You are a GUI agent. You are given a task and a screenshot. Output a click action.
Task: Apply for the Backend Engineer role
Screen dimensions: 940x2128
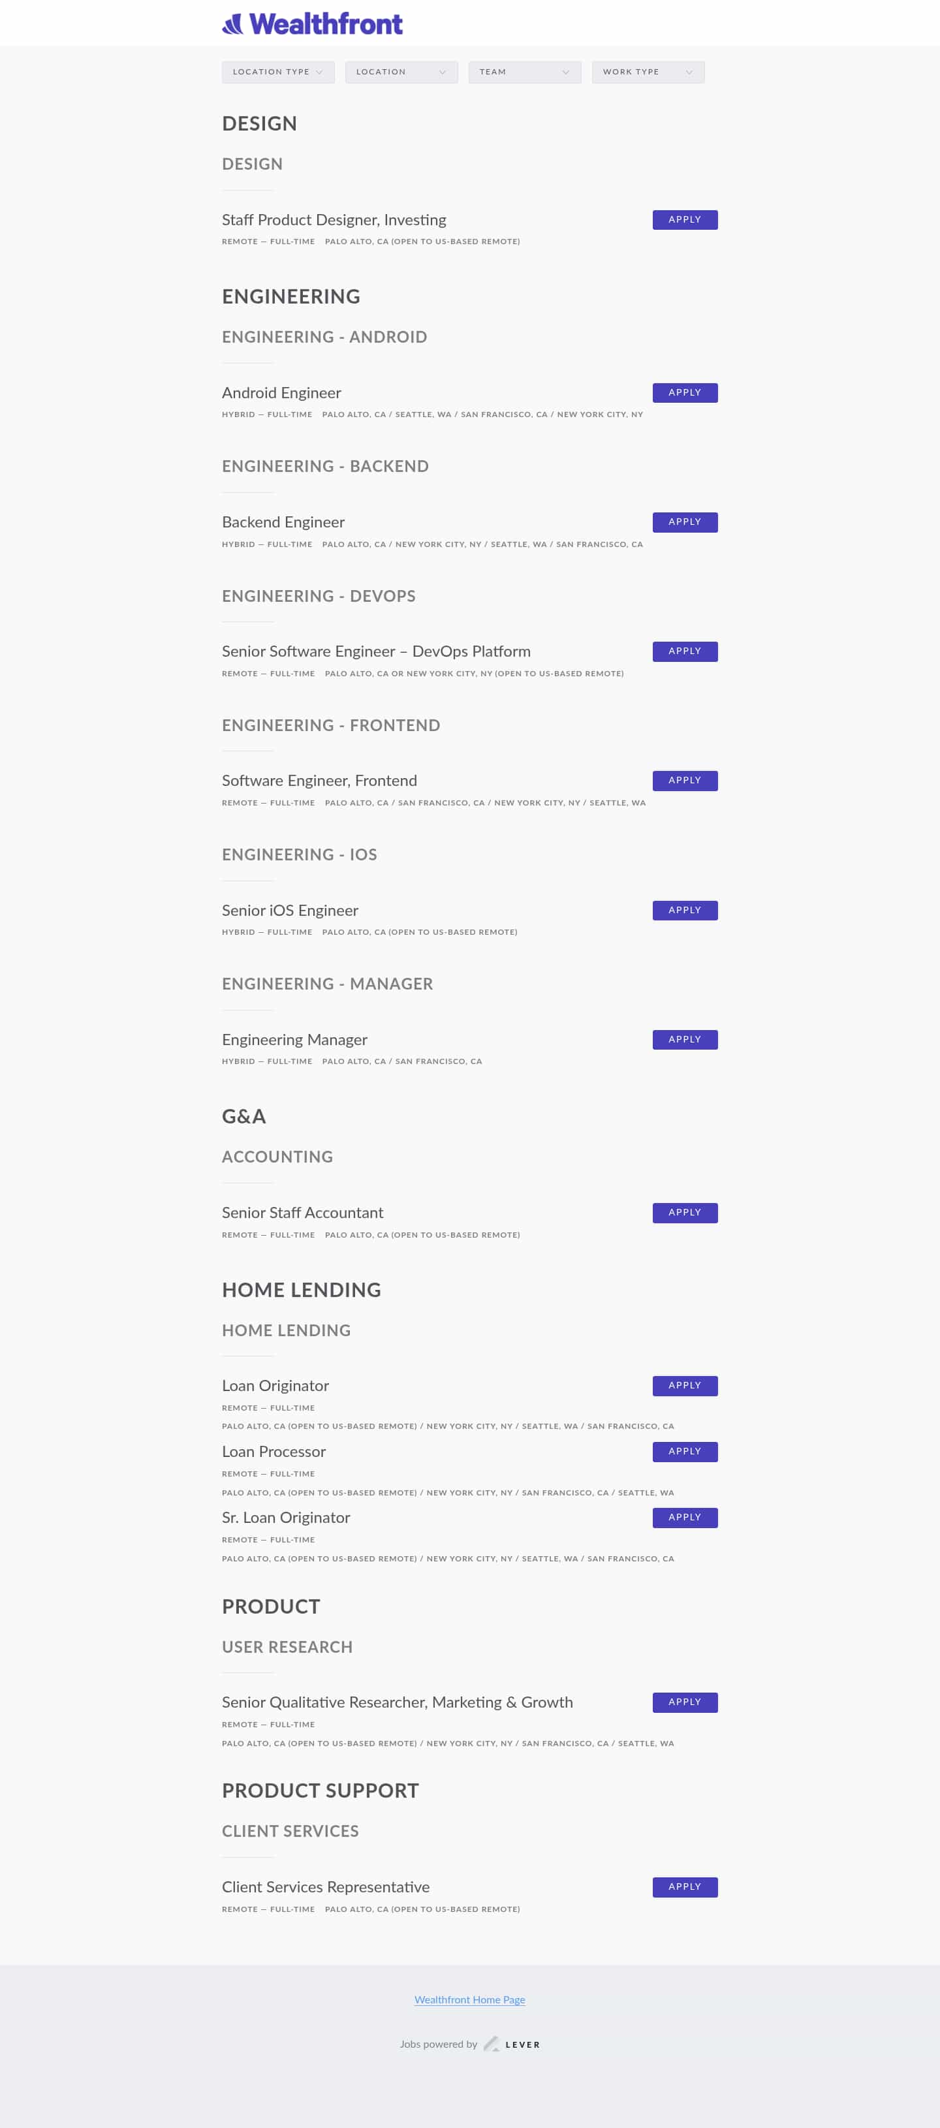(x=684, y=522)
